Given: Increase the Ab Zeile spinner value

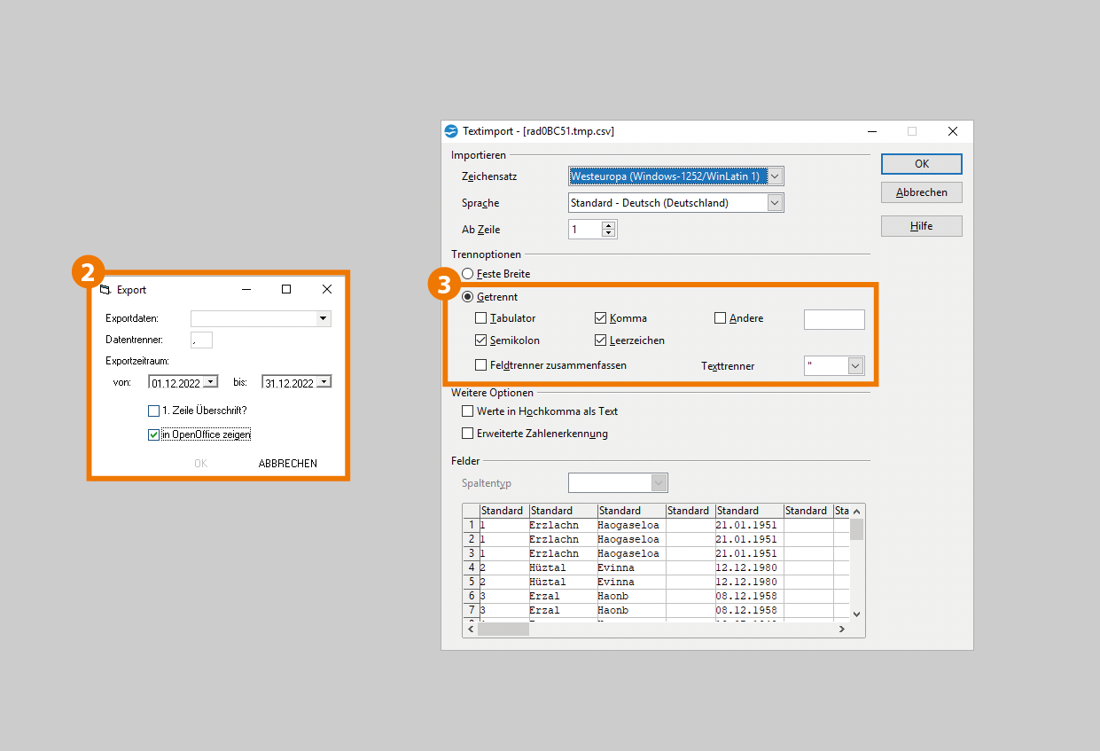Looking at the screenshot, I should 608,225.
